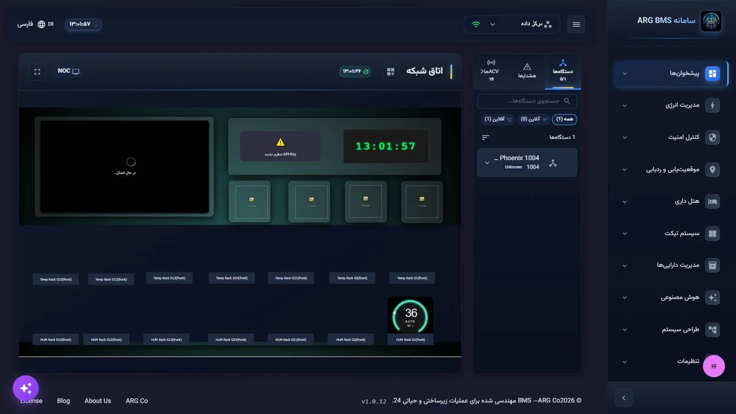Click the hotel management bed icon
The image size is (736, 414).
(712, 201)
